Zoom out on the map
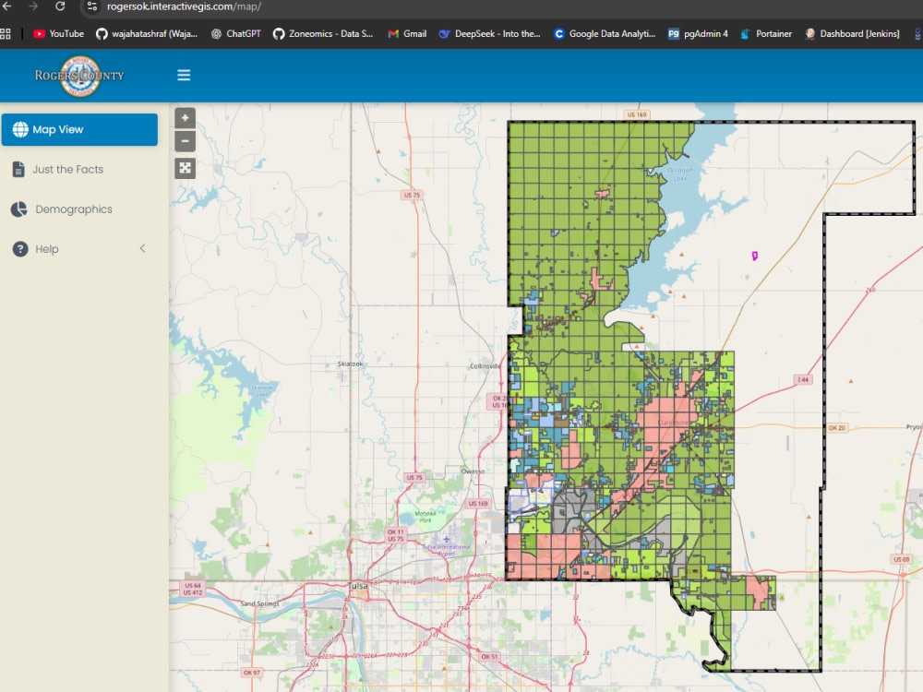Viewport: 923px width, 692px height. [x=185, y=141]
